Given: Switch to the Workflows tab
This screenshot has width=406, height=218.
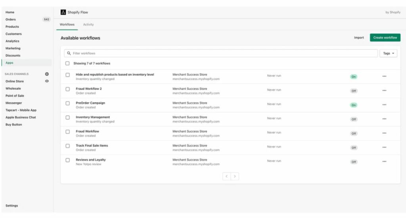Looking at the screenshot, I should 67,25.
